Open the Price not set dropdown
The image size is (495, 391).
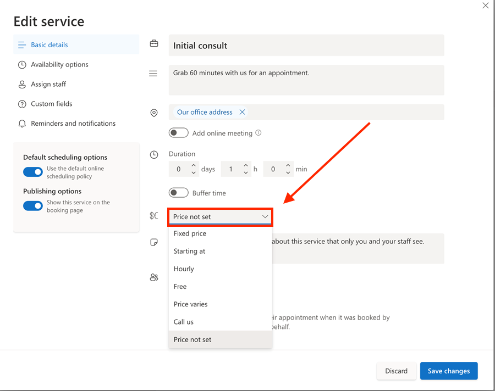coord(220,216)
